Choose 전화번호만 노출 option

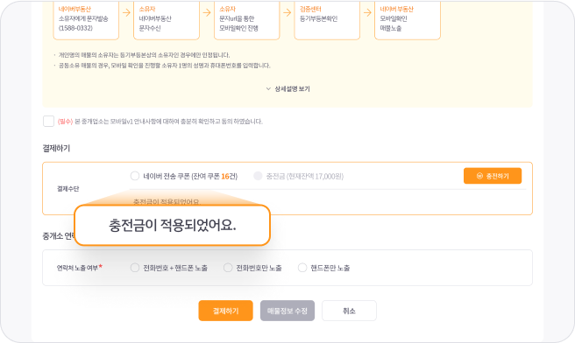(228, 268)
